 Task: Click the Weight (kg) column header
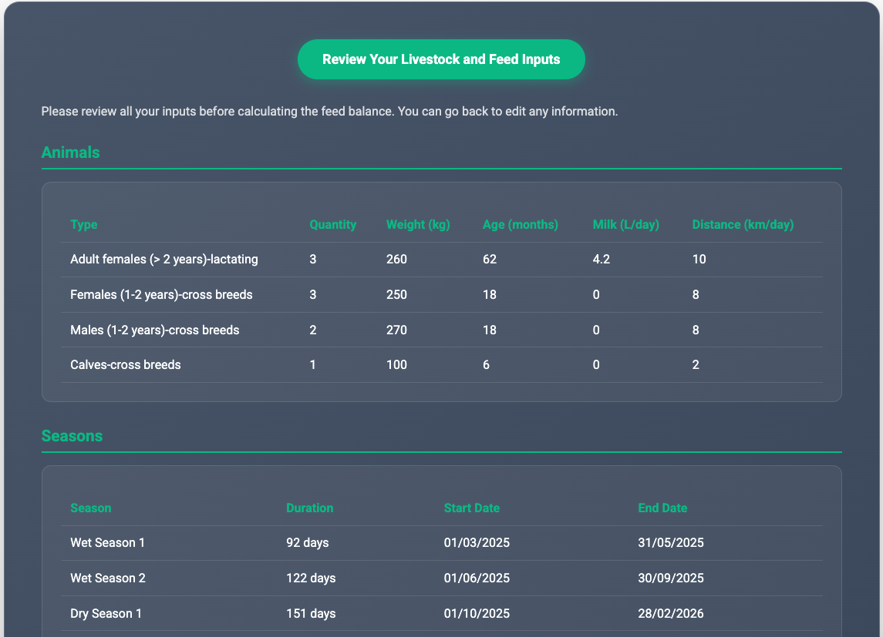[417, 225]
